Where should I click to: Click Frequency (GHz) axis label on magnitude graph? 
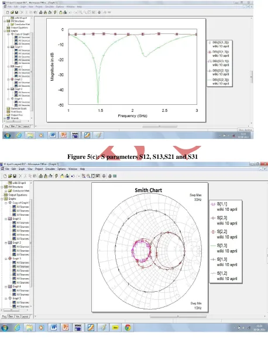[133, 116]
